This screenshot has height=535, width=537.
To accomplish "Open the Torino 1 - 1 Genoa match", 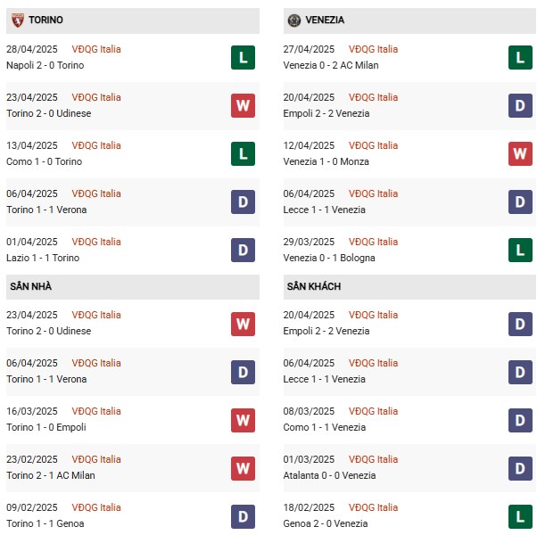I will point(45,523).
